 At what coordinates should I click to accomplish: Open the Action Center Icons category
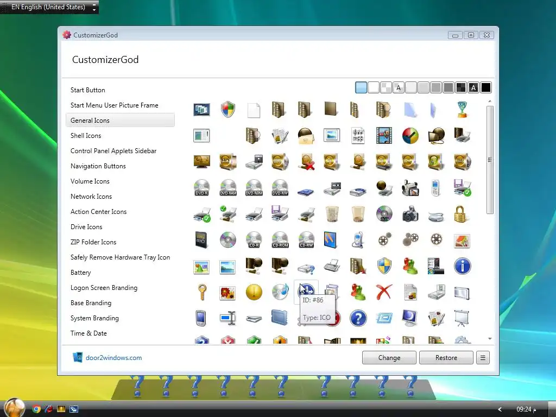(x=120, y=212)
